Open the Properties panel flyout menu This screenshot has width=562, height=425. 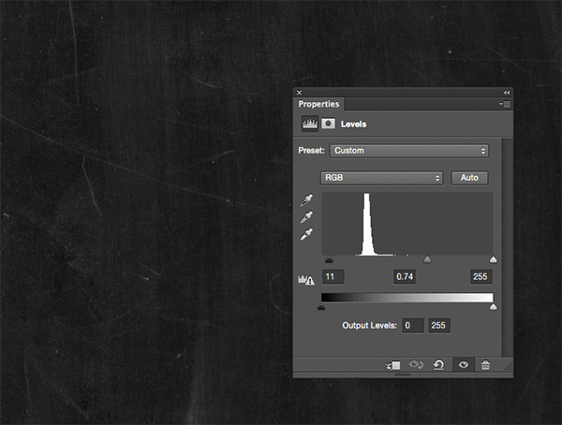click(x=505, y=105)
